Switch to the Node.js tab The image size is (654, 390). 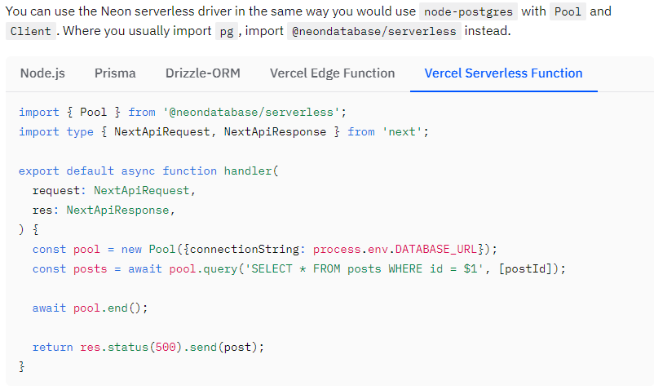42,73
